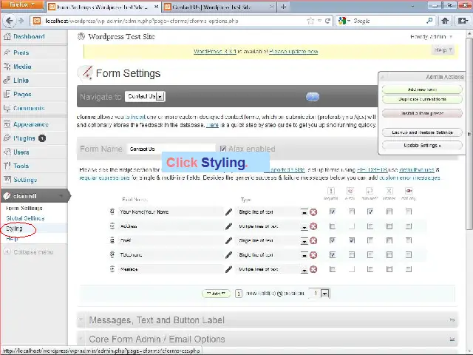Toggle the Ajax enabled checkbox
Screen dimensions: 473x355
point(224,149)
